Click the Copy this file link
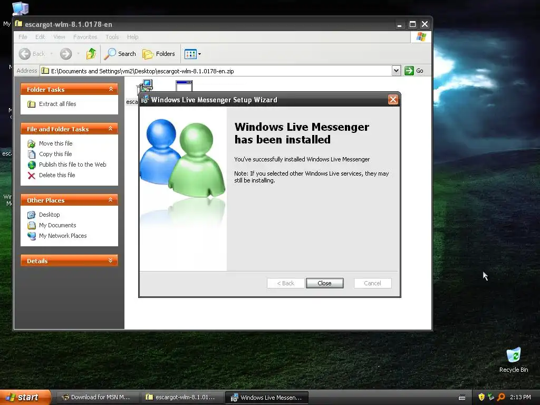Viewport: 540px width, 405px height. [55, 154]
